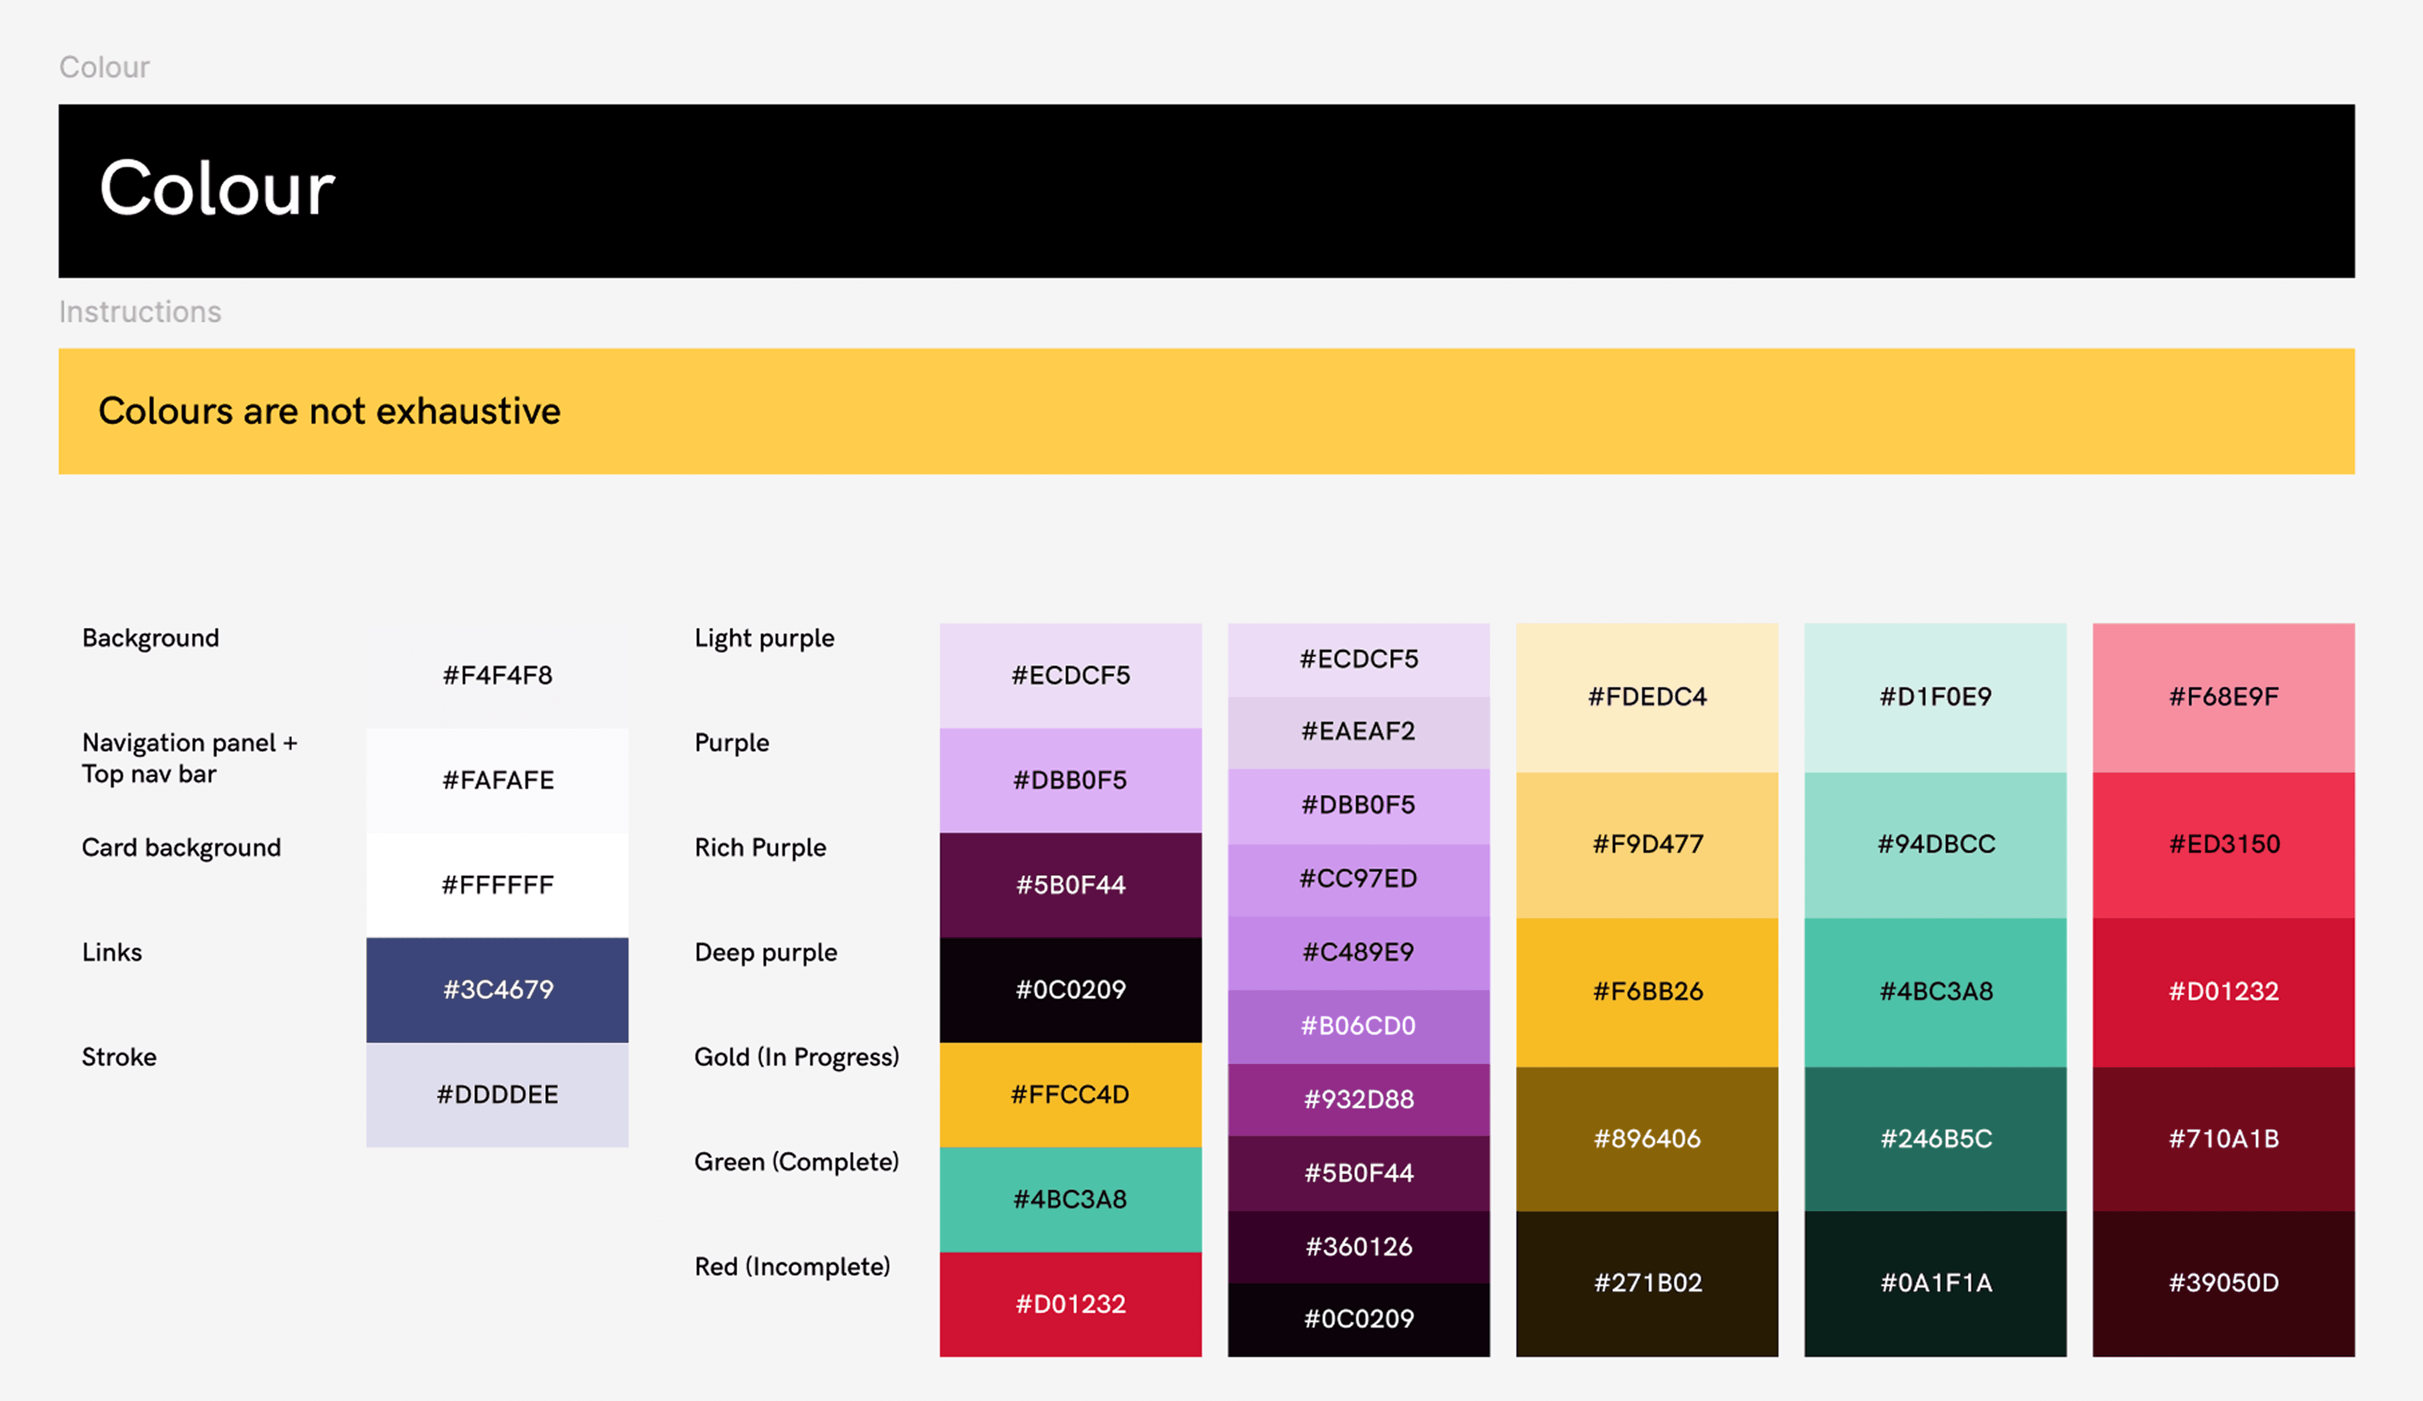Select the #DDDDEE Stroke swatch
The height and width of the screenshot is (1401, 2423).
pos(497,1094)
